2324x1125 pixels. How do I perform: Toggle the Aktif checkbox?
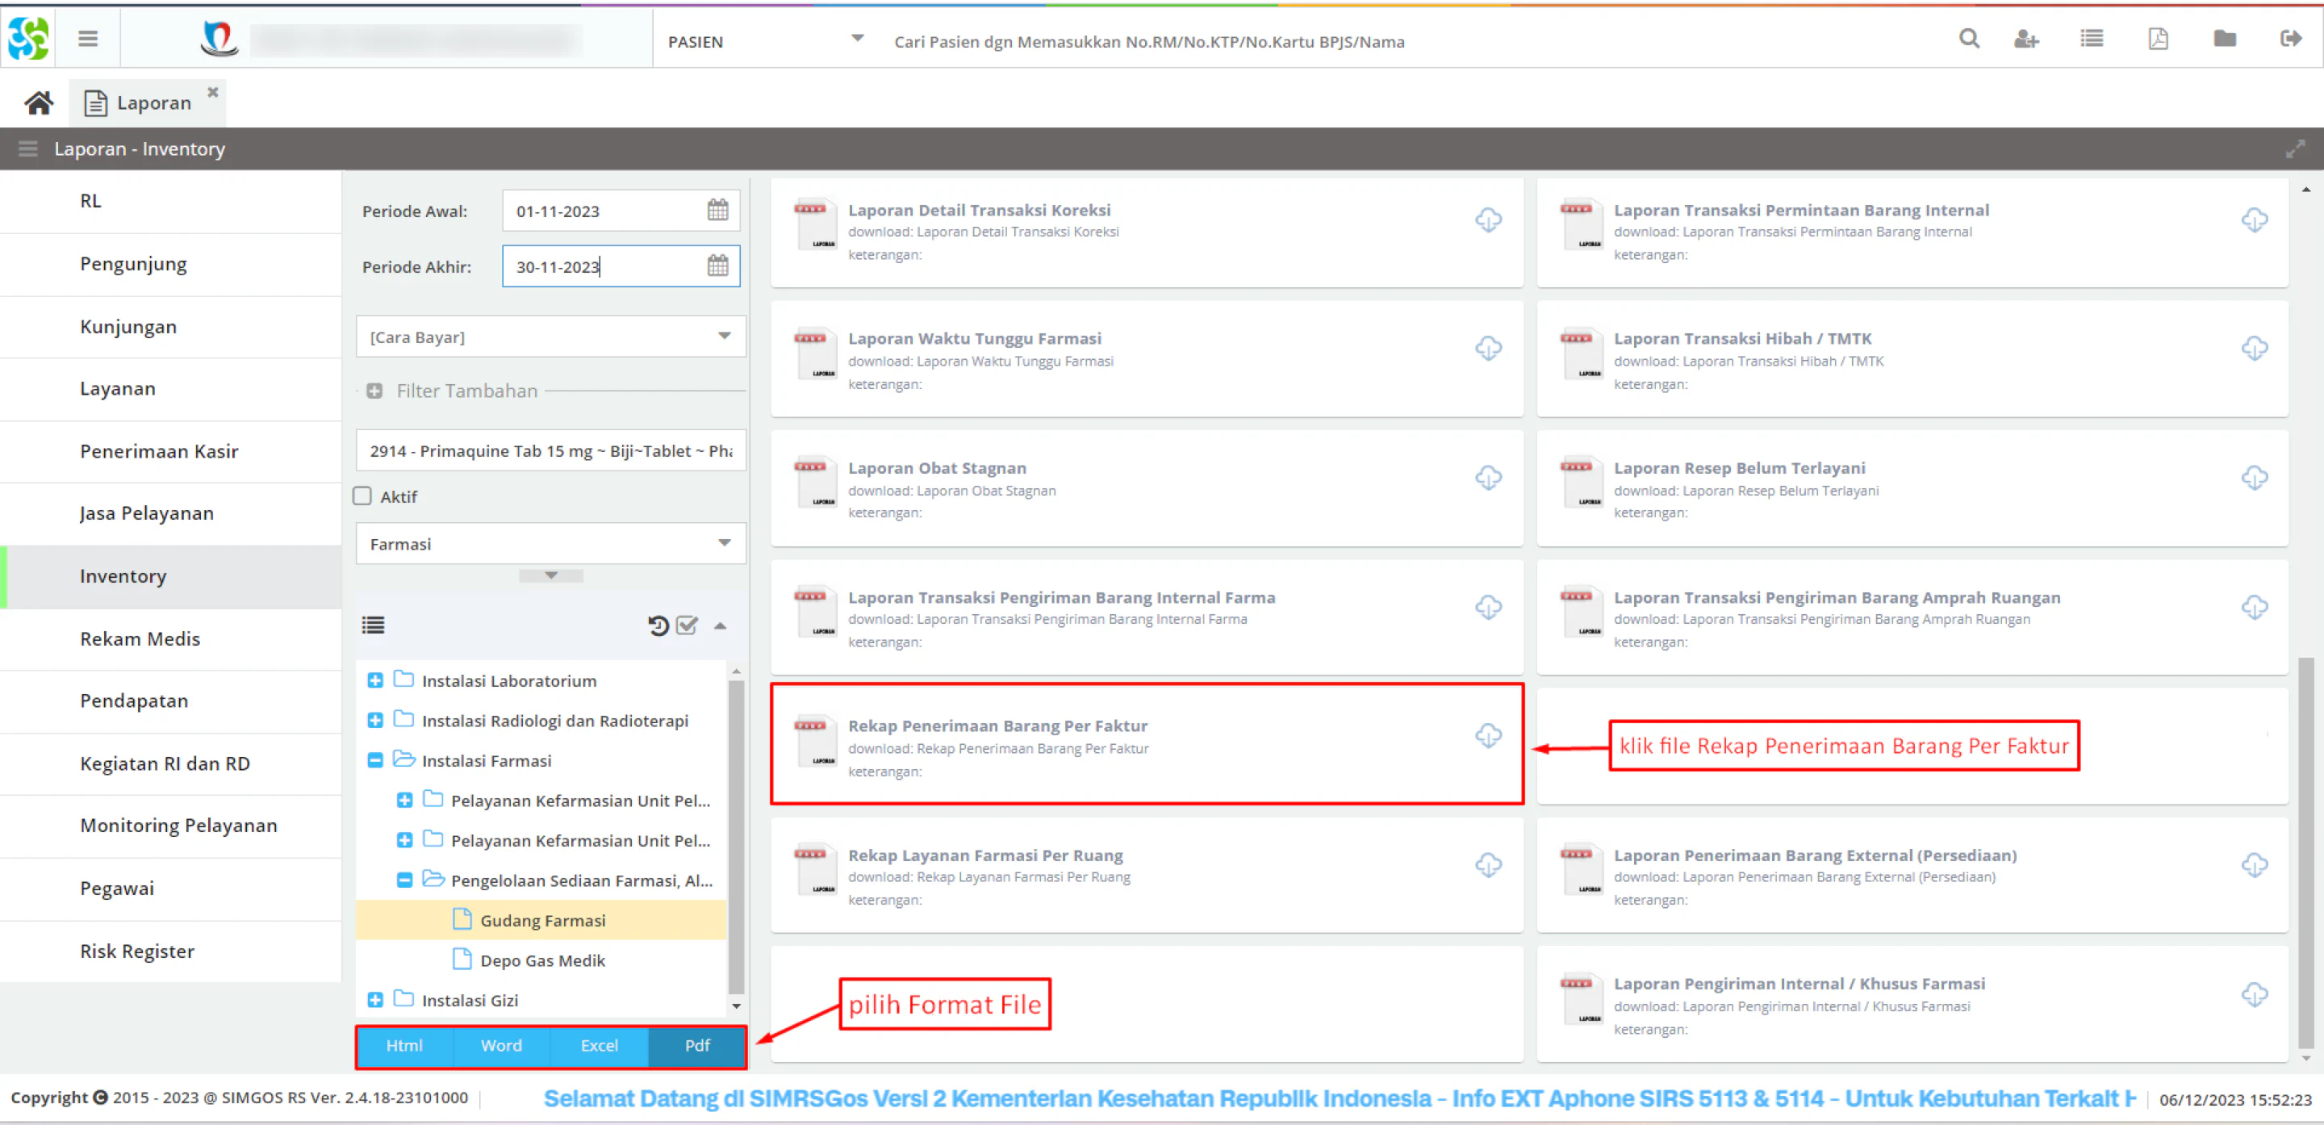click(362, 496)
